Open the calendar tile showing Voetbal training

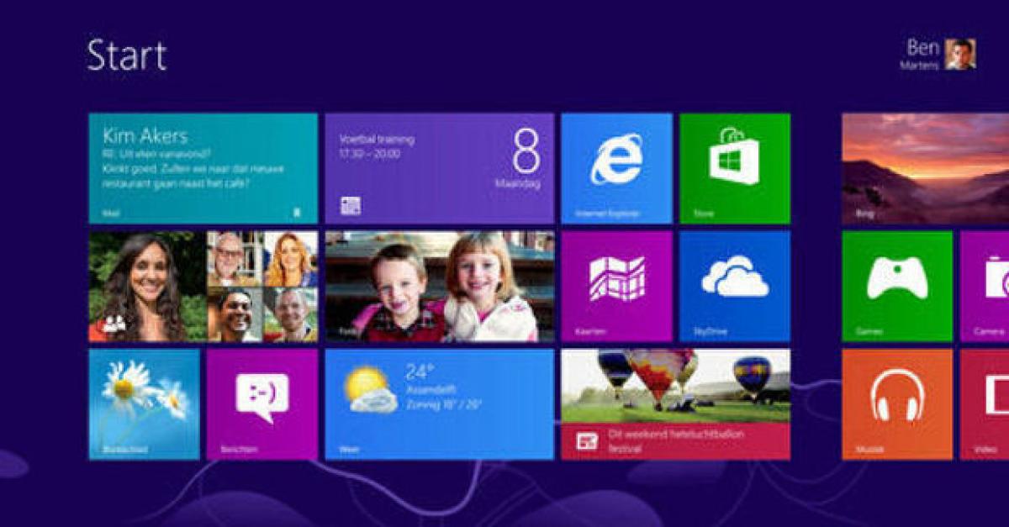(x=440, y=168)
